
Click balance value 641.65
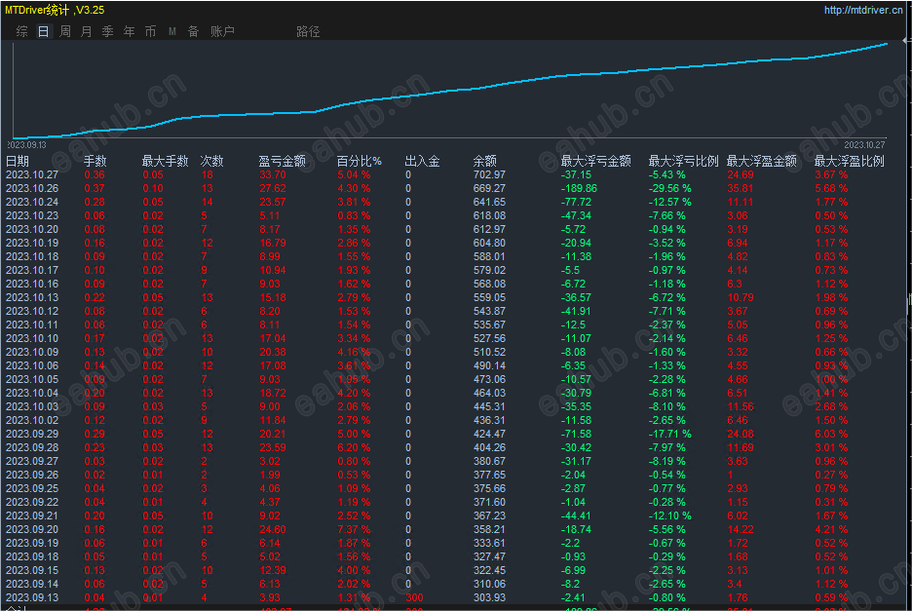pos(489,202)
